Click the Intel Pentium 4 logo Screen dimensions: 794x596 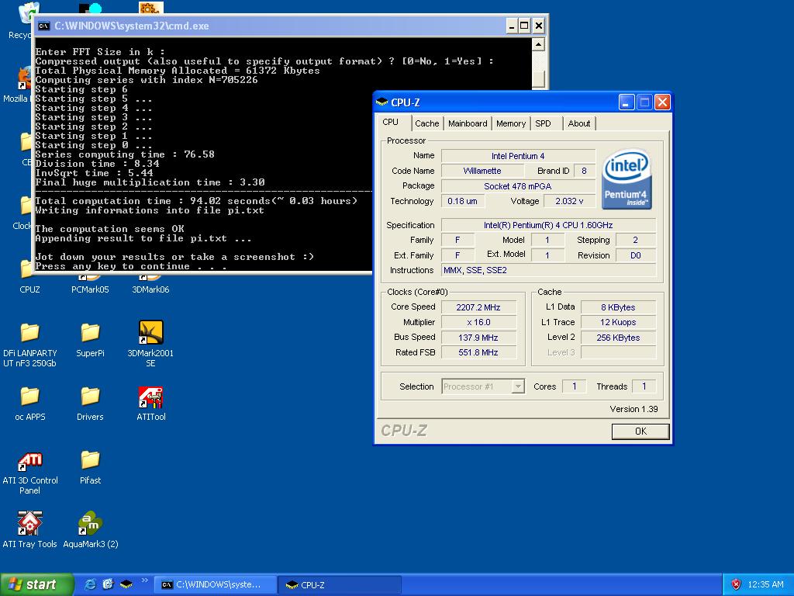tap(627, 178)
